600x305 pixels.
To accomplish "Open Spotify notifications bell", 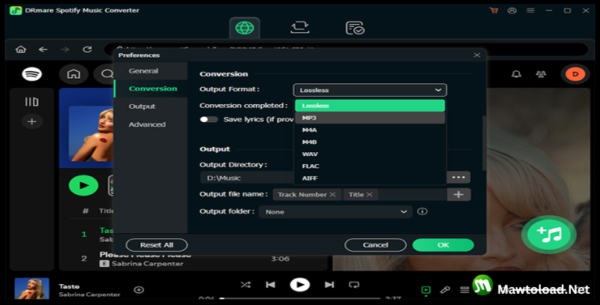I will tap(516, 74).
